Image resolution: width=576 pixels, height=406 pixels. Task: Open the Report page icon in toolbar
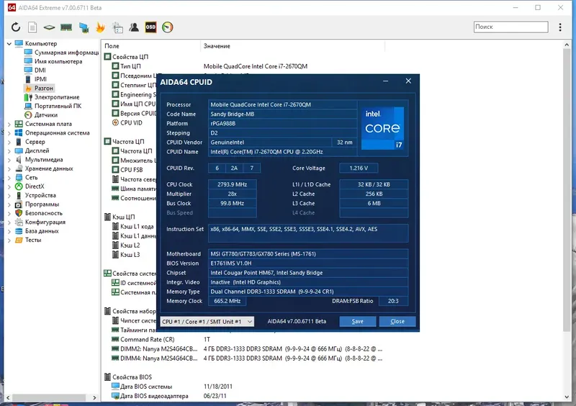click(32, 27)
